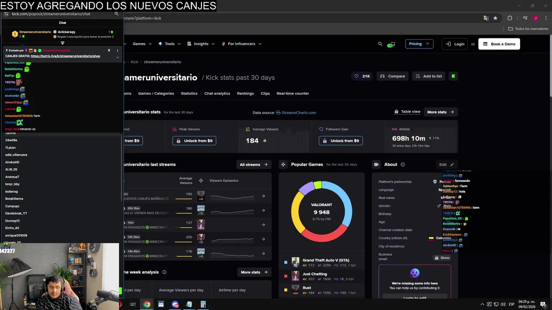Open the Games / Categories tab
Image resolution: width=552 pixels, height=310 pixels.
point(156,93)
